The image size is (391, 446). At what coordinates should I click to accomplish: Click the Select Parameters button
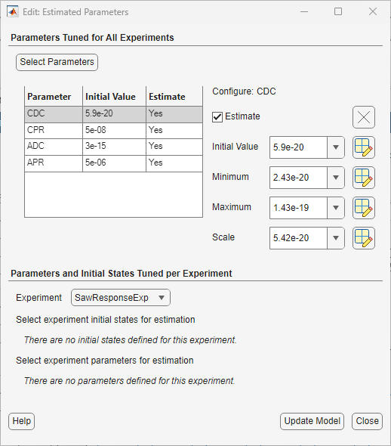[x=57, y=62]
